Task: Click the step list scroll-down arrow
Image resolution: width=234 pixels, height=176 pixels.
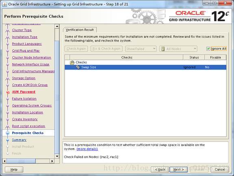Action: click(57, 156)
